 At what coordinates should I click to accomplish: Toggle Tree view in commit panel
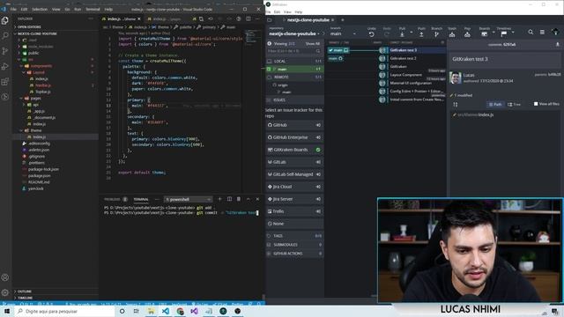[x=514, y=104]
